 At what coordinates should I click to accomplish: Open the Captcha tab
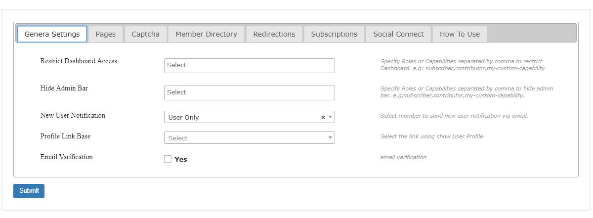coord(145,34)
